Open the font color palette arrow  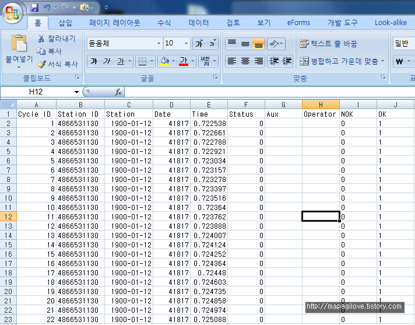point(193,61)
